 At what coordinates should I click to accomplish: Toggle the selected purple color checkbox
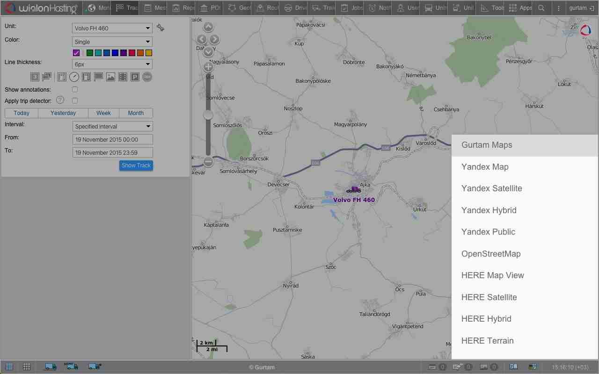76,53
